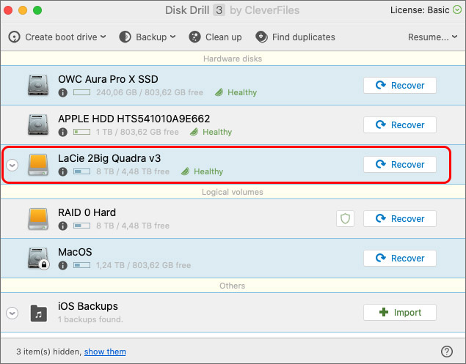This screenshot has height=364, width=466.
Task: Select the OWC Aura Pro X SSD name
Action: (x=108, y=79)
